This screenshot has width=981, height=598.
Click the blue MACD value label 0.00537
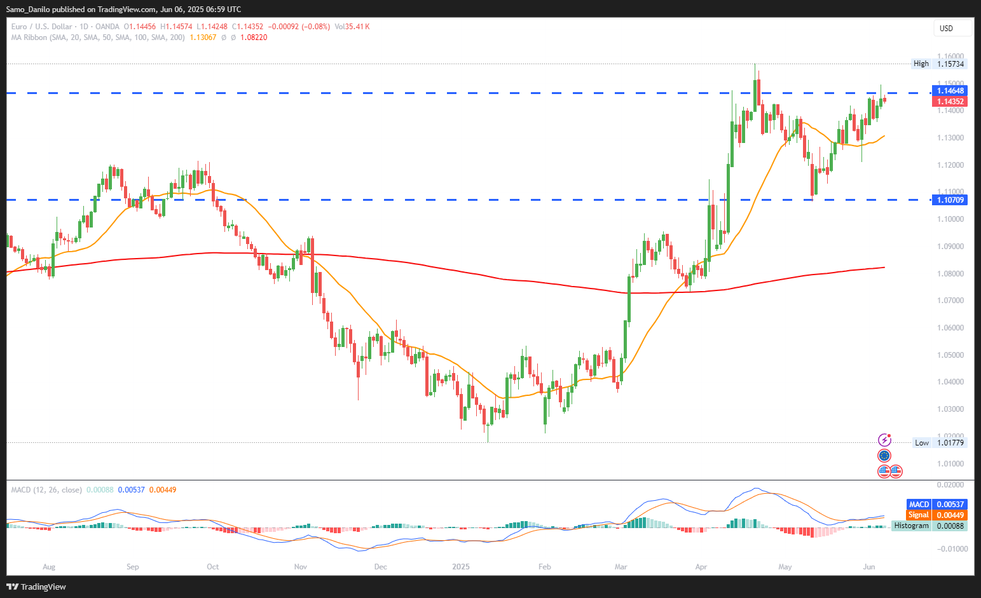(950, 505)
